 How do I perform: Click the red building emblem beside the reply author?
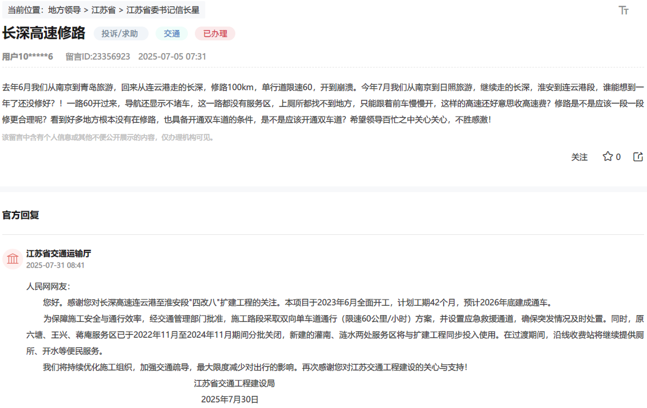pyautogui.click(x=13, y=258)
